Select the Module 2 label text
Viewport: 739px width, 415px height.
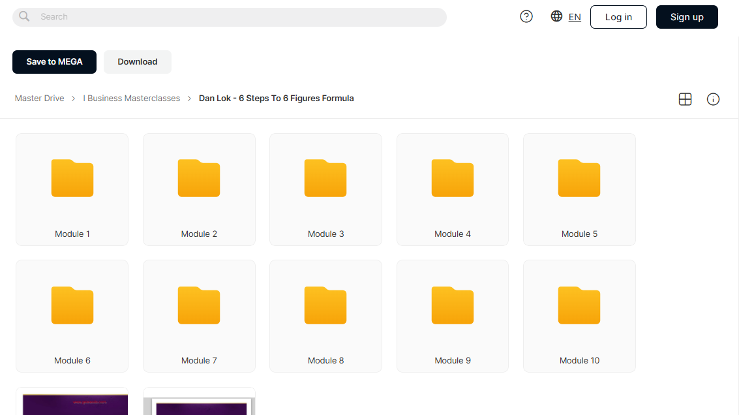199,234
